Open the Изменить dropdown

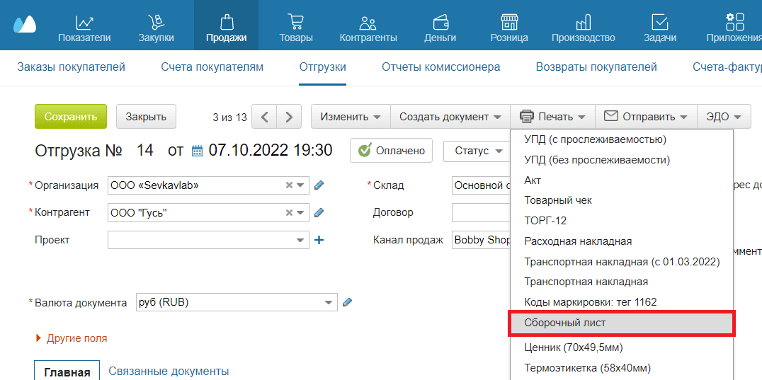351,117
